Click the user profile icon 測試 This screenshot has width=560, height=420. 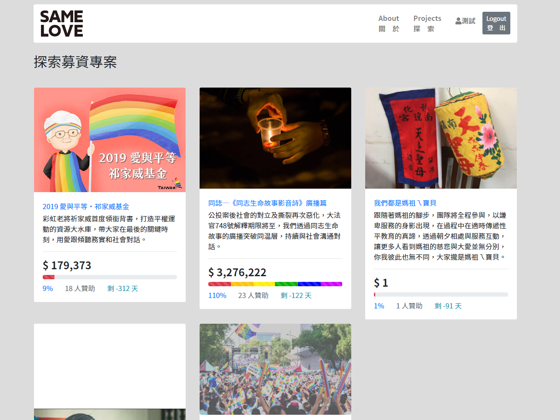465,21
